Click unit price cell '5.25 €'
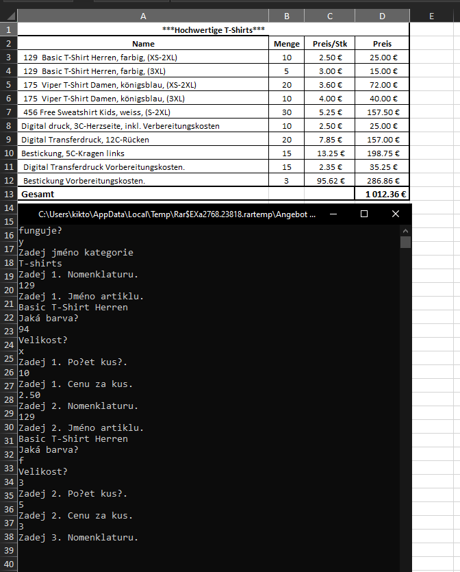 click(329, 112)
